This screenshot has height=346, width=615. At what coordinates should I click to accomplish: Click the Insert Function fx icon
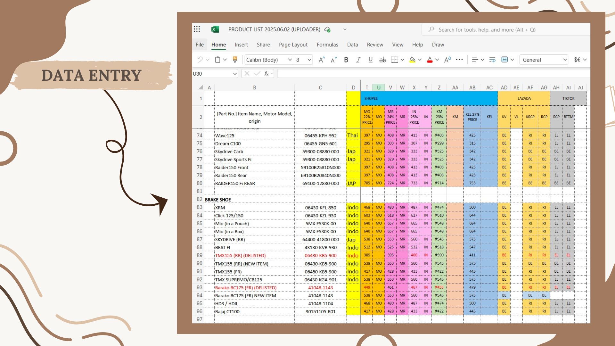click(x=266, y=74)
